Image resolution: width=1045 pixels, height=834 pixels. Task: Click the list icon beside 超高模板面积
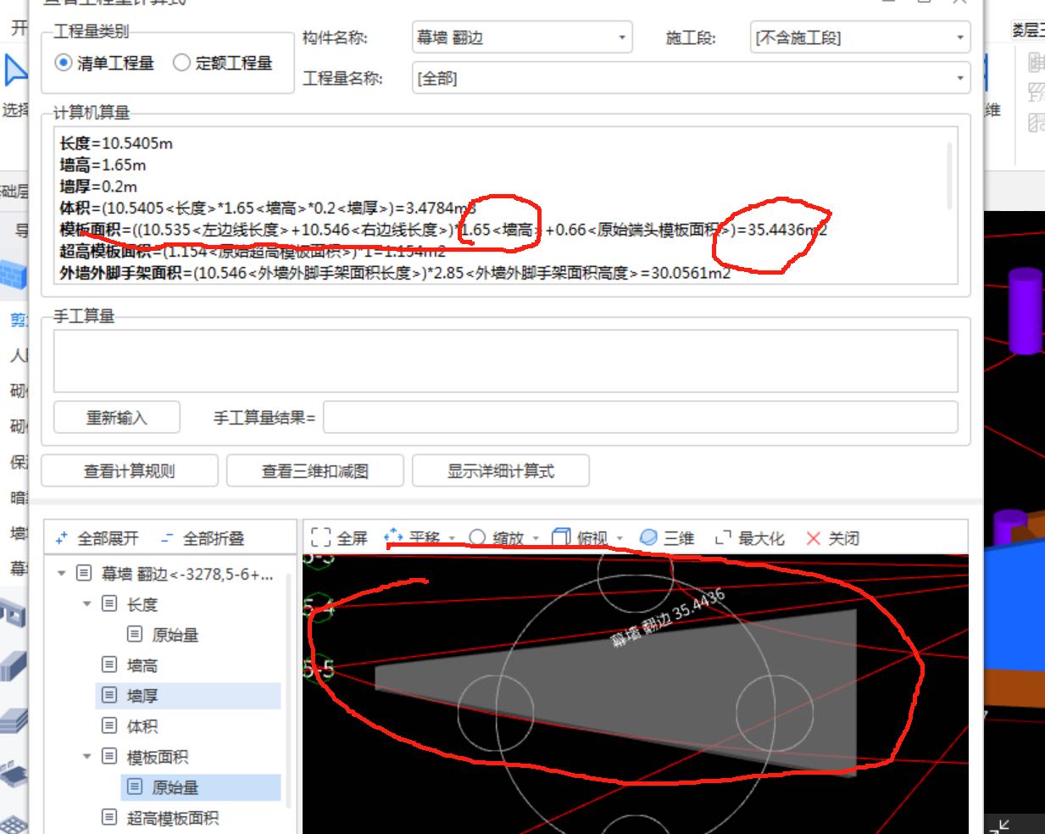109,817
